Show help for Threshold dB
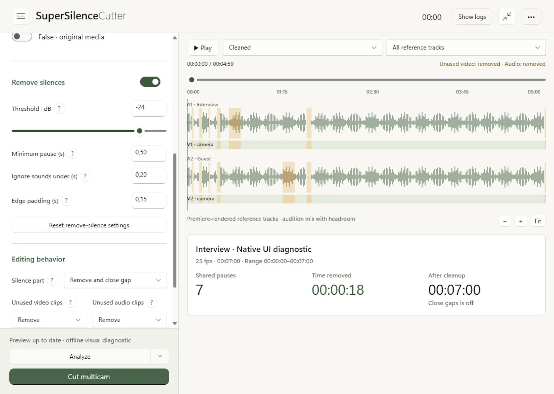 click(59, 109)
